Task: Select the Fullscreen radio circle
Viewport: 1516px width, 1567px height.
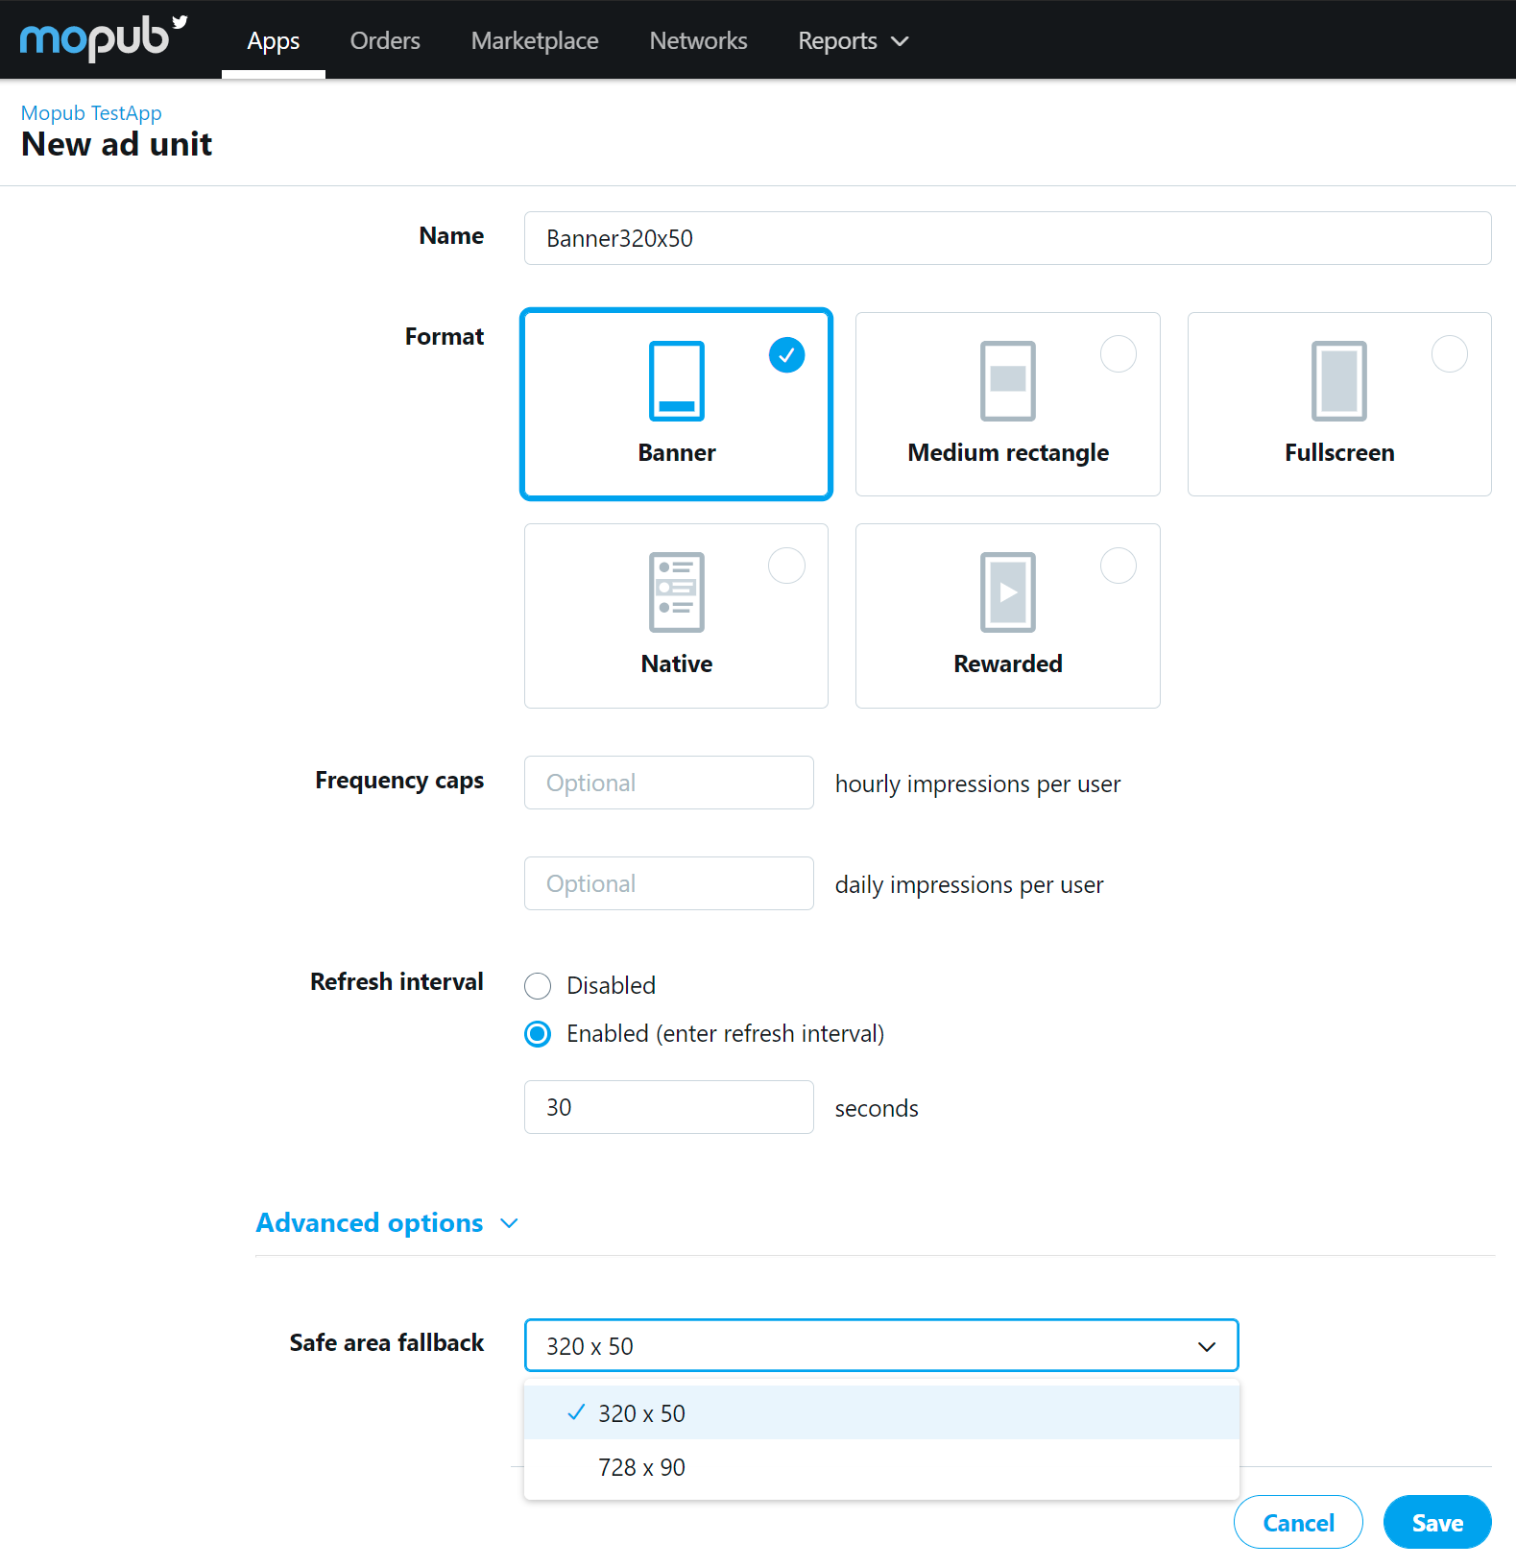Action: click(1450, 354)
